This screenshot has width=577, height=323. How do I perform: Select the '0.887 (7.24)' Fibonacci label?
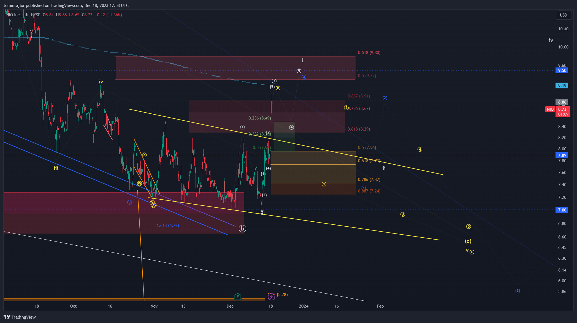(x=369, y=191)
